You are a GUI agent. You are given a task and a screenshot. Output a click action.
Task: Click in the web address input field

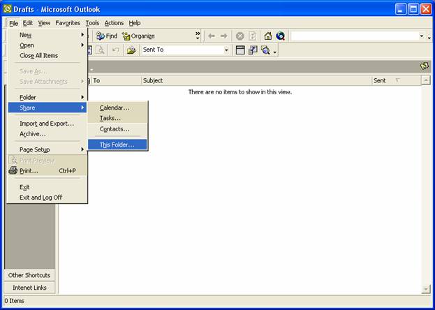coord(354,36)
